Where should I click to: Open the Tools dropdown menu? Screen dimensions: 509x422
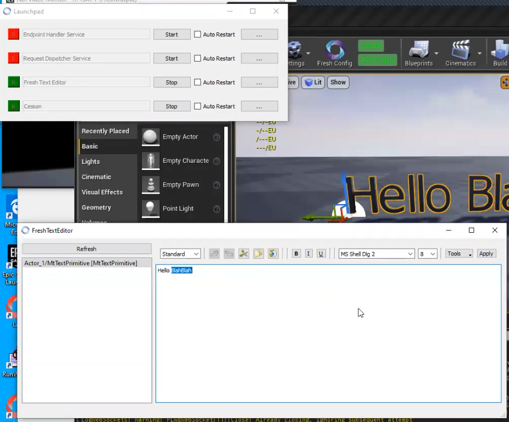pos(459,254)
